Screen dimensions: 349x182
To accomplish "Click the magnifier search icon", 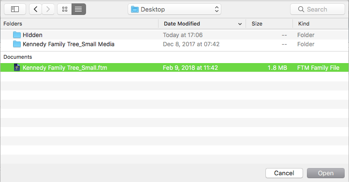I will click(x=301, y=9).
